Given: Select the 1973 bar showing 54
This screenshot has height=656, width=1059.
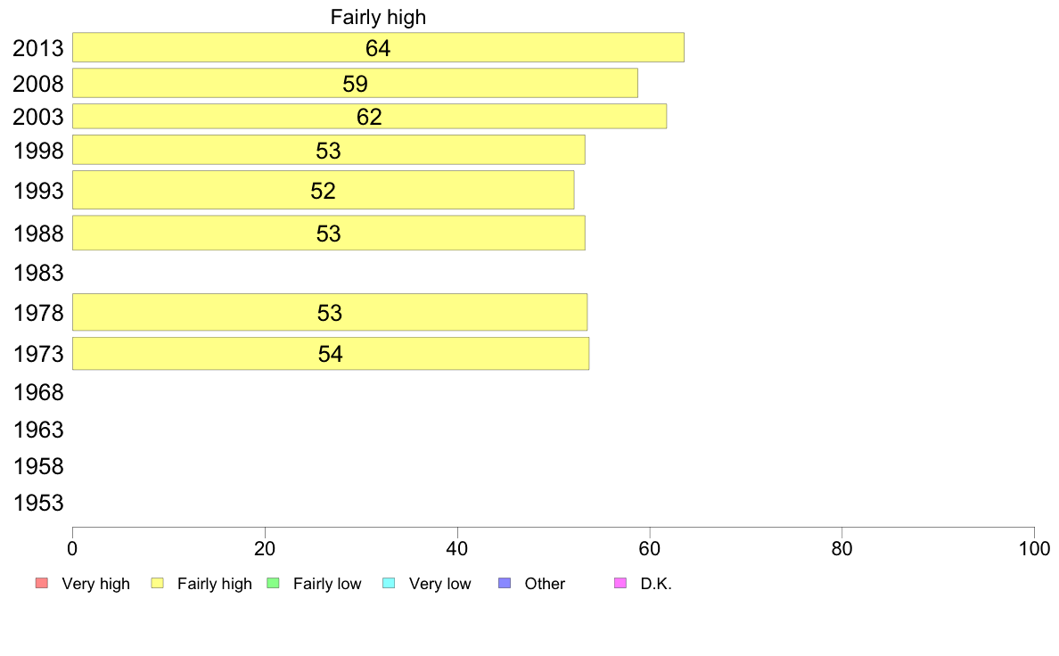Looking at the screenshot, I should [x=330, y=353].
